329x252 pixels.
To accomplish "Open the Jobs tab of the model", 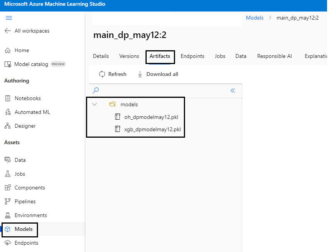I will coord(220,56).
